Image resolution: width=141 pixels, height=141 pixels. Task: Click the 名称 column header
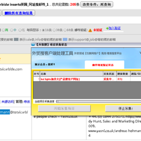[72, 74]
